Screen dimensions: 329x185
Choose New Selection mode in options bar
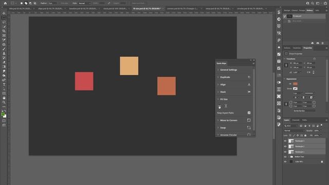pos(22,3)
